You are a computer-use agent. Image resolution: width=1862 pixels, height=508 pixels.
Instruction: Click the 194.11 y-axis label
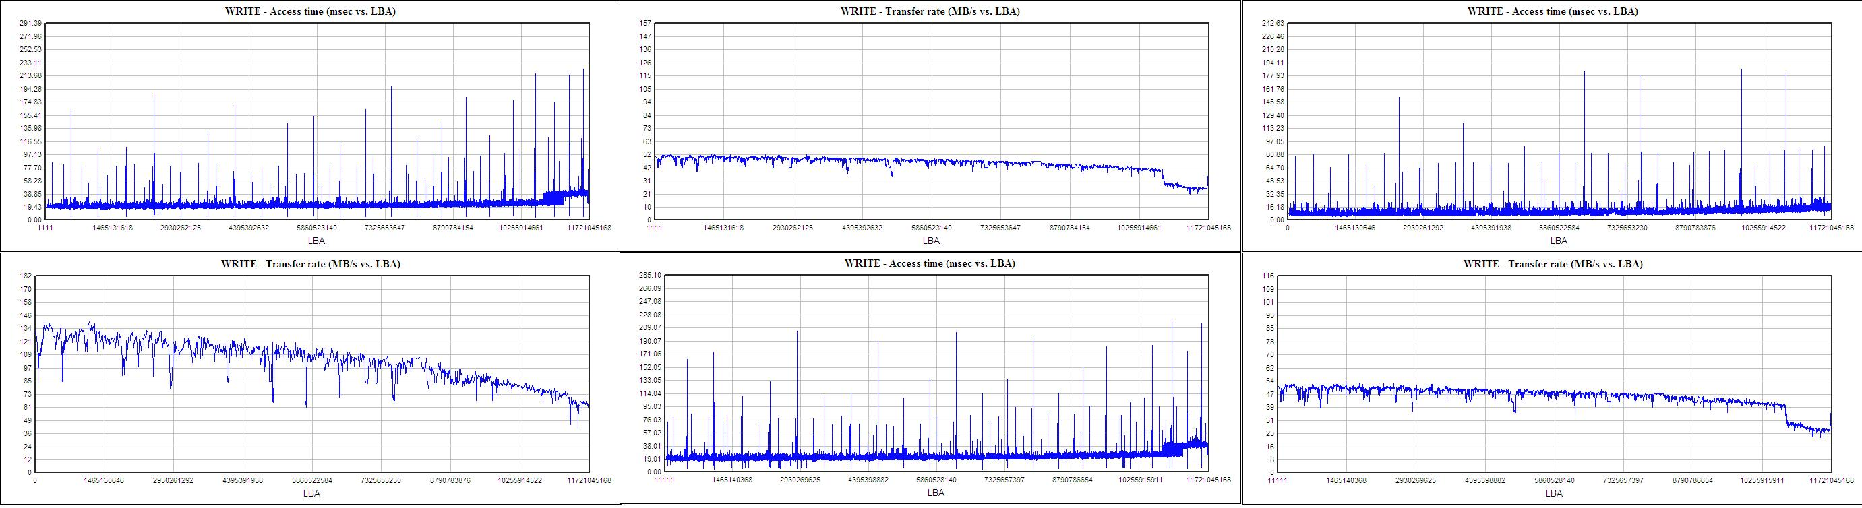point(1273,62)
